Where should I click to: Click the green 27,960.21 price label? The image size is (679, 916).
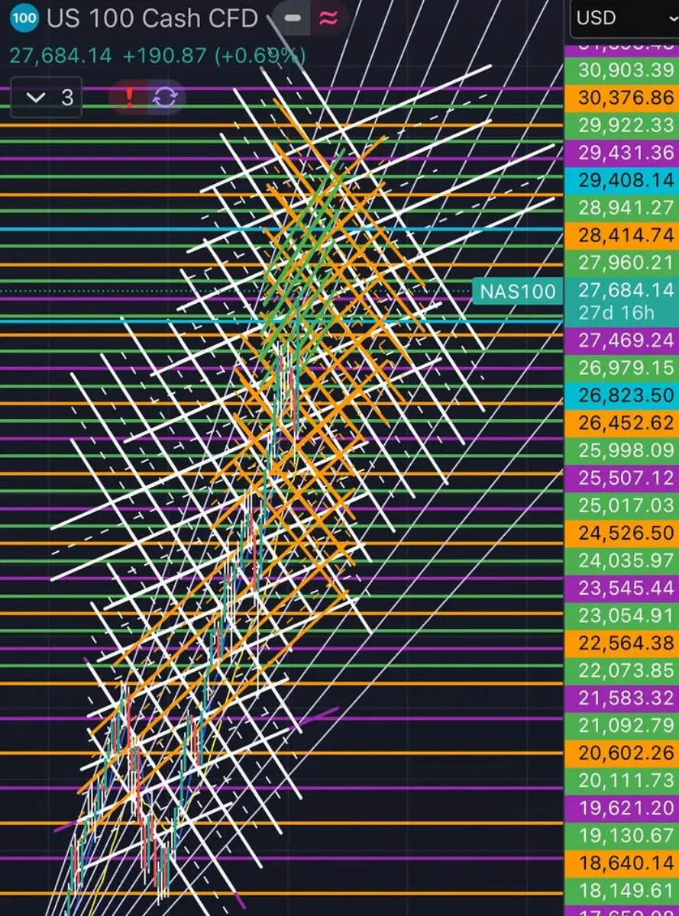coord(621,263)
